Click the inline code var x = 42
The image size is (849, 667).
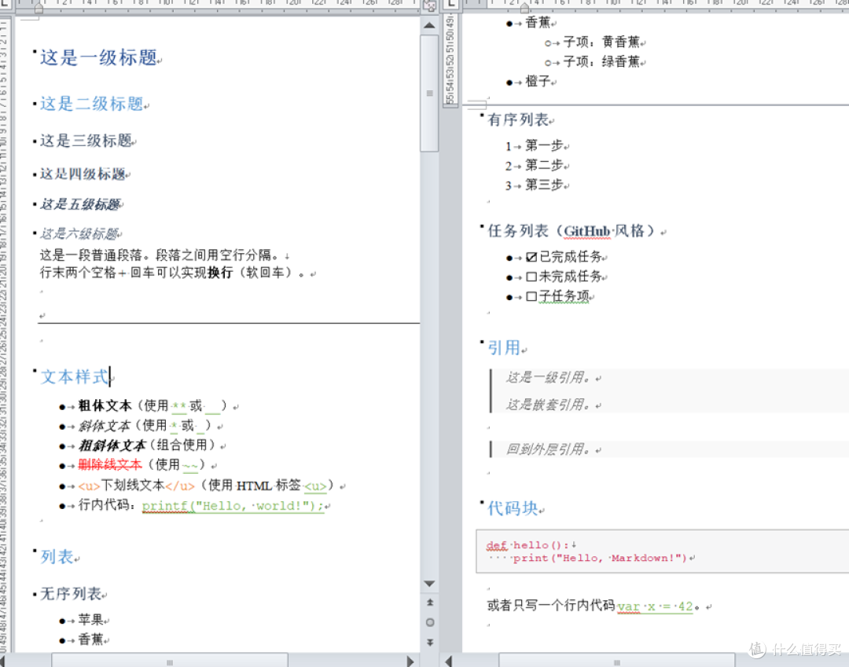[x=655, y=607]
